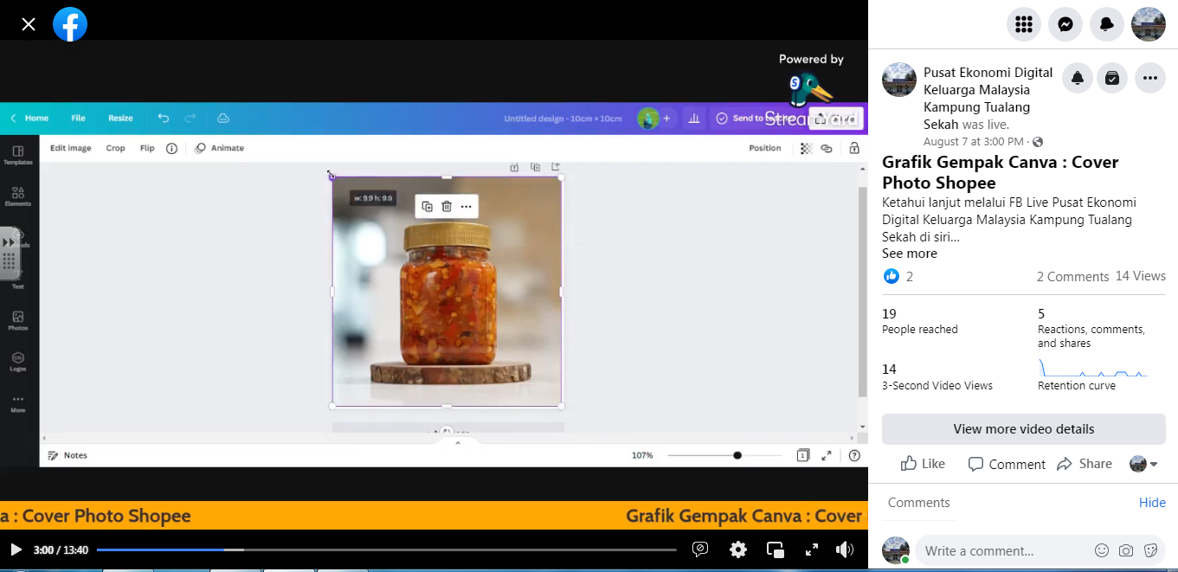Viewport: 1178px width, 572px height.
Task: Click the Canva link chain icon
Action: pyautogui.click(x=827, y=148)
